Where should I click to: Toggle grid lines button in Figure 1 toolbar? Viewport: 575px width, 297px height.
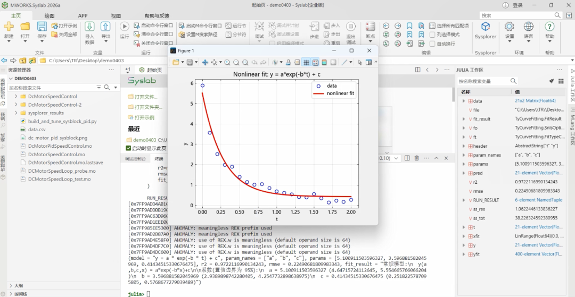[x=306, y=62]
